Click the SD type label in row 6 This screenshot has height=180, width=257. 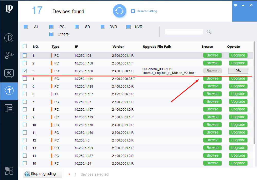click(56, 94)
